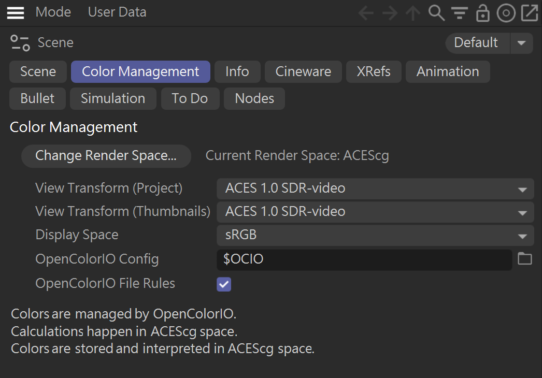This screenshot has width=542, height=378.
Task: Browse for OpenColorIO config folder icon
Action: tap(525, 258)
